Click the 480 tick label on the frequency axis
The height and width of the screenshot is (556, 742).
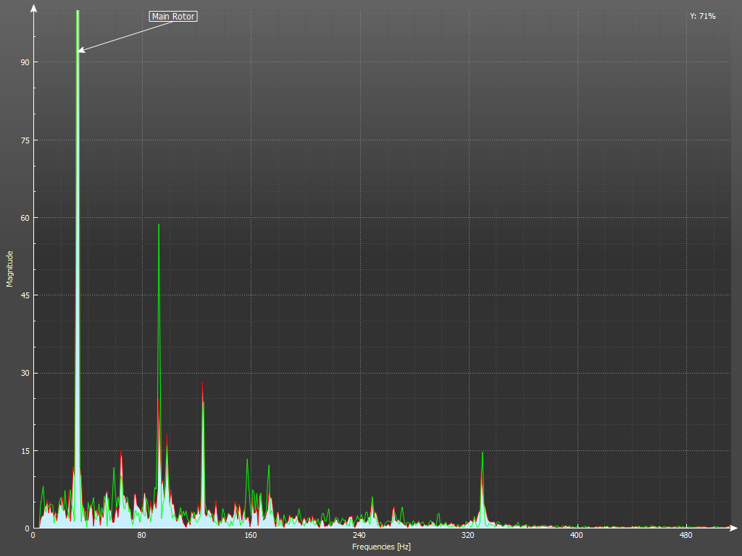pos(685,536)
